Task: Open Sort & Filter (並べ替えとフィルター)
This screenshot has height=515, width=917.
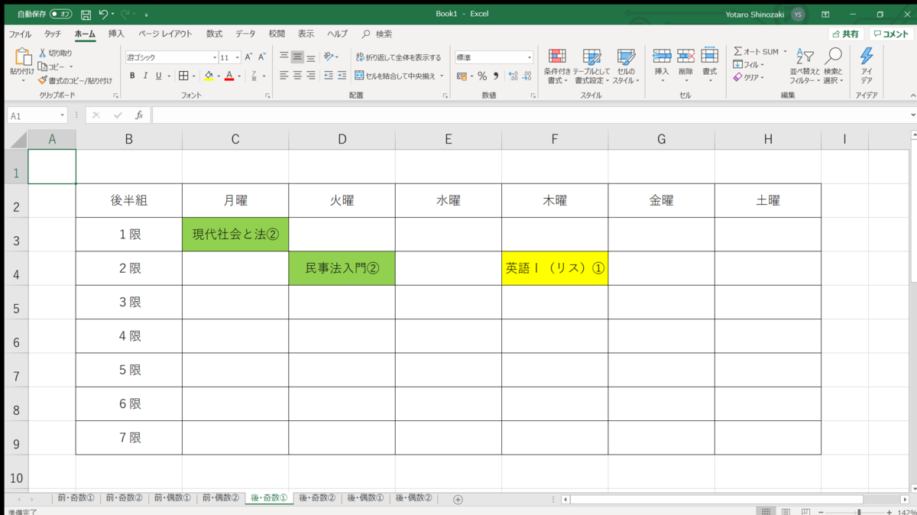Action: 805,66
